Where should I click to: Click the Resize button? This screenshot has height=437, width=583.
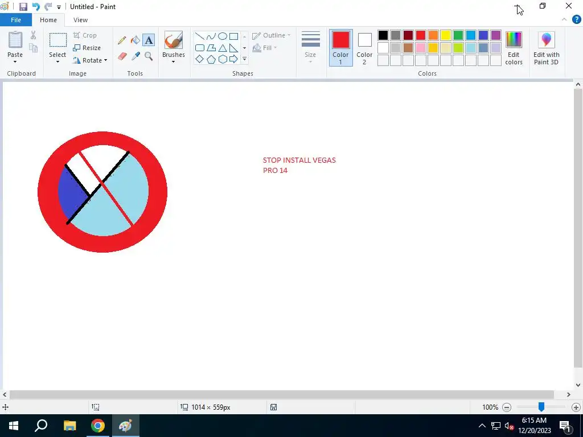click(87, 48)
